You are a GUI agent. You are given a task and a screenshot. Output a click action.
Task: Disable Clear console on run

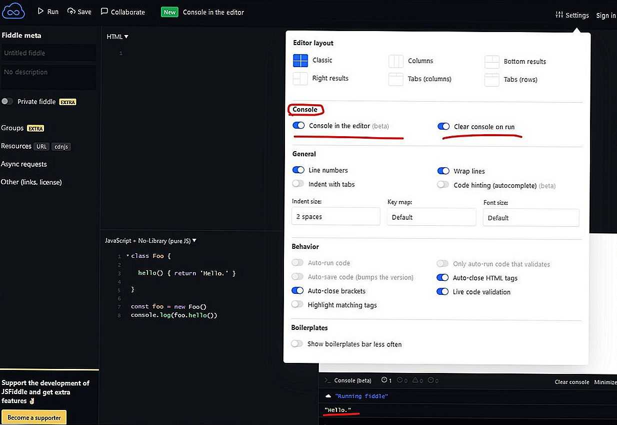click(x=443, y=127)
